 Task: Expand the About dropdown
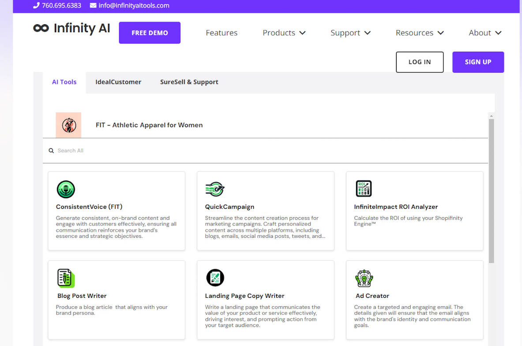pyautogui.click(x=484, y=33)
